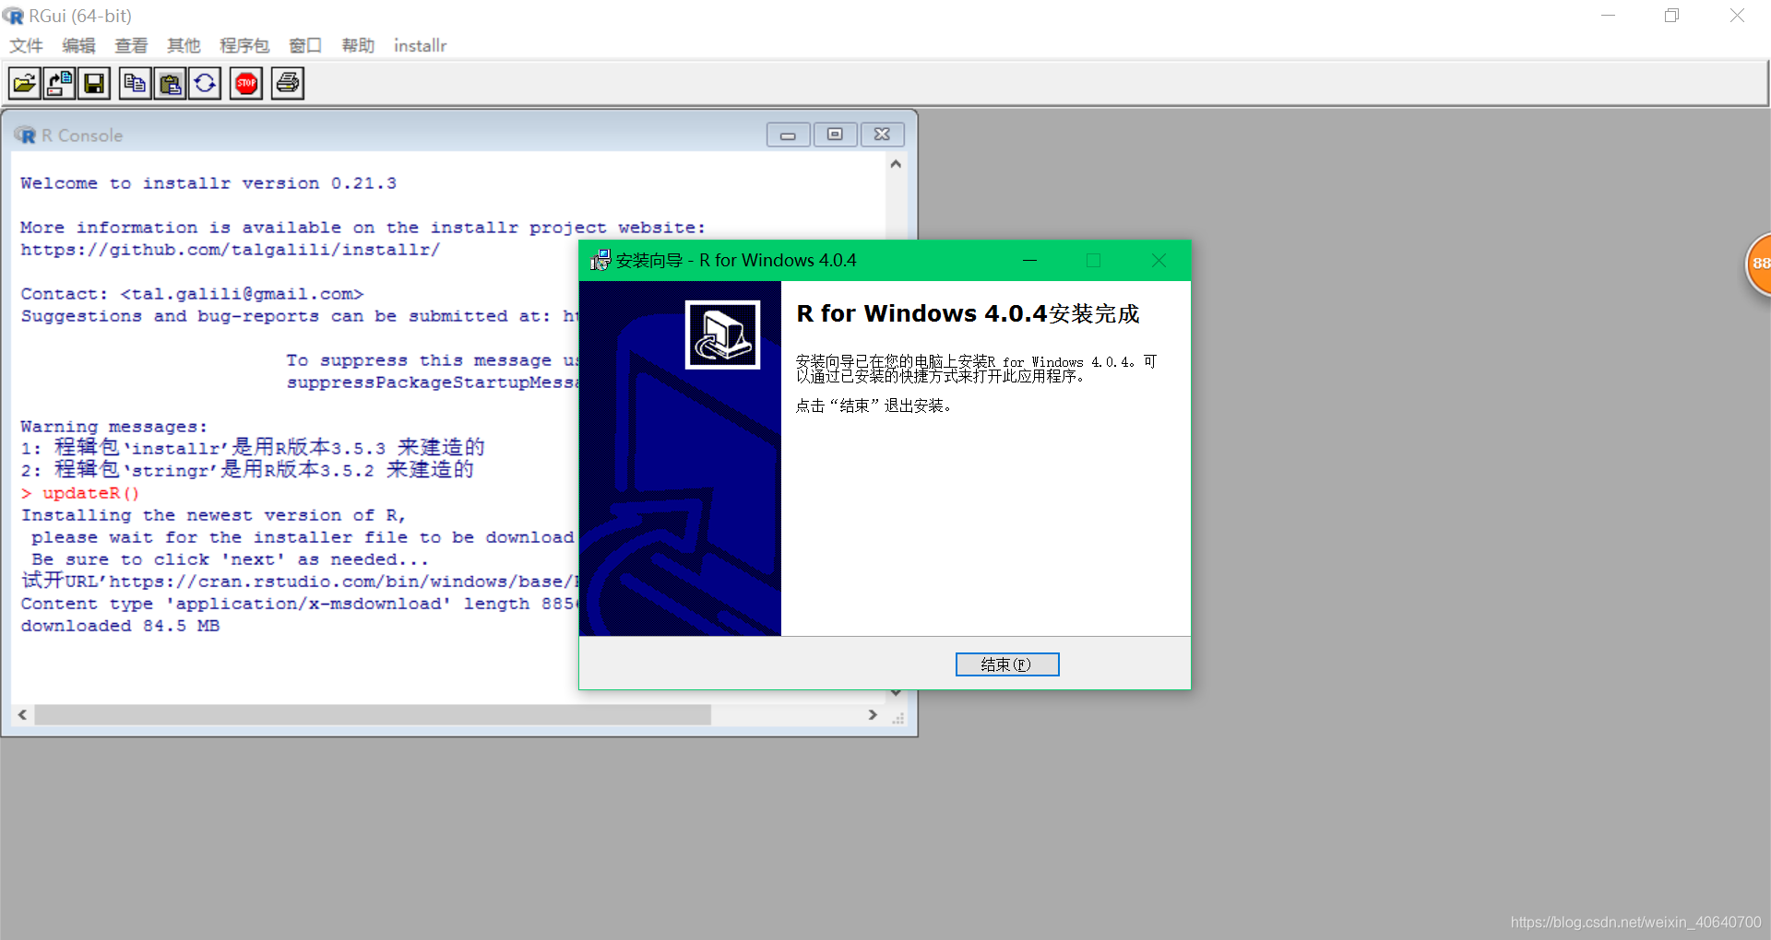This screenshot has height=940, width=1771.
Task: Open the 文件 menu
Action: [26, 45]
